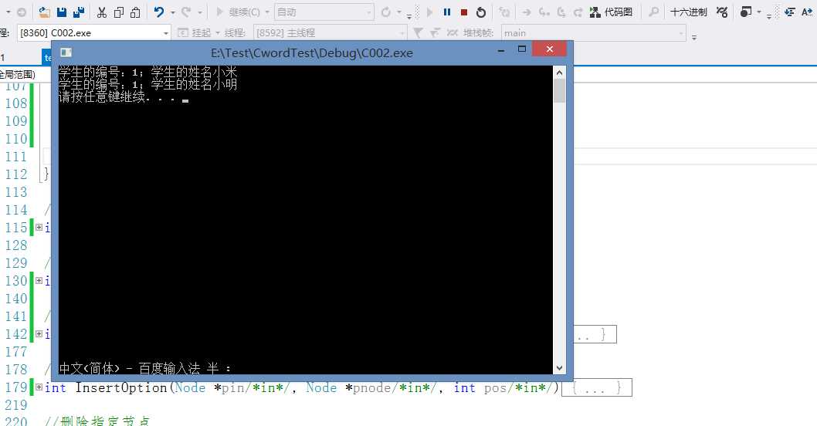Image resolution: width=817 pixels, height=426 pixels.
Task: Click the magnifier Find icon
Action: (x=653, y=12)
